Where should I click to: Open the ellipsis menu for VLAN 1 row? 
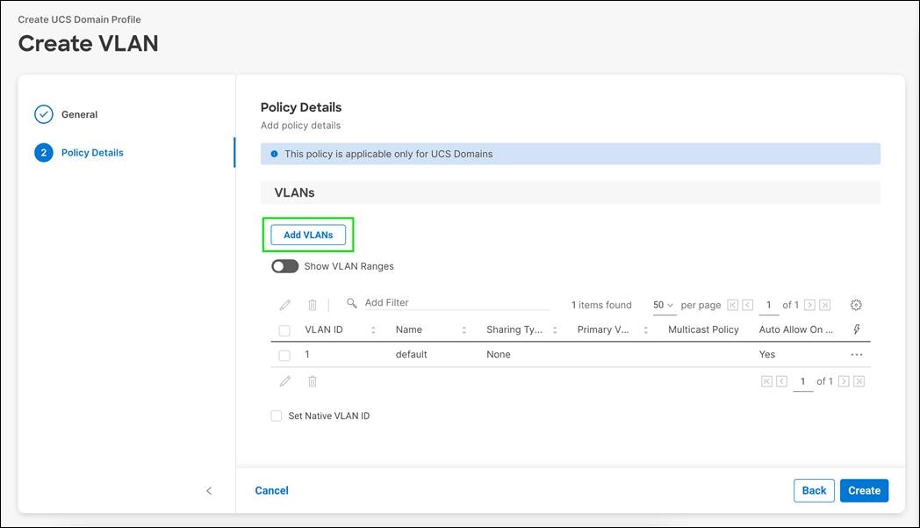pyautogui.click(x=856, y=354)
